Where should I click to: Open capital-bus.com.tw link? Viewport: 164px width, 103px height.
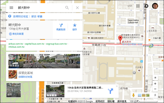click(x=35, y=44)
